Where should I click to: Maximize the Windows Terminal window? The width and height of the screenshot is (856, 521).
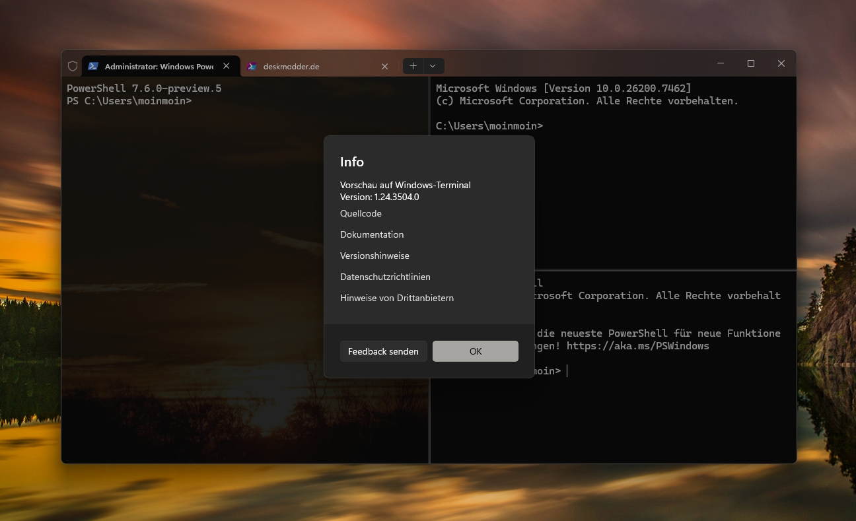pyautogui.click(x=750, y=63)
